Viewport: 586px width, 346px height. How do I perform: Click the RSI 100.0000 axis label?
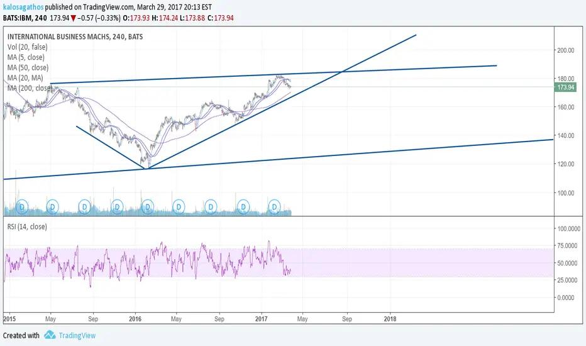pos(568,228)
